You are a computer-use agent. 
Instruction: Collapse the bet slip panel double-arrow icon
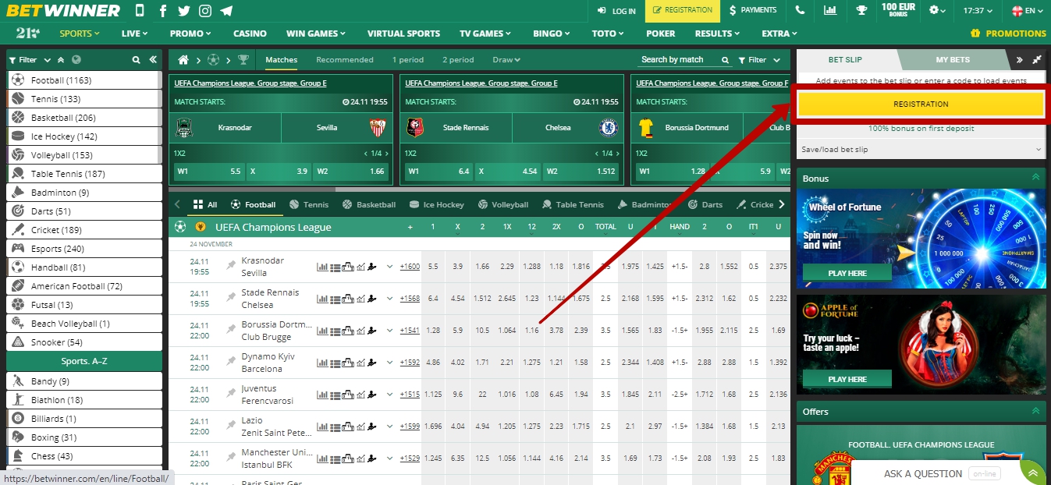1020,60
